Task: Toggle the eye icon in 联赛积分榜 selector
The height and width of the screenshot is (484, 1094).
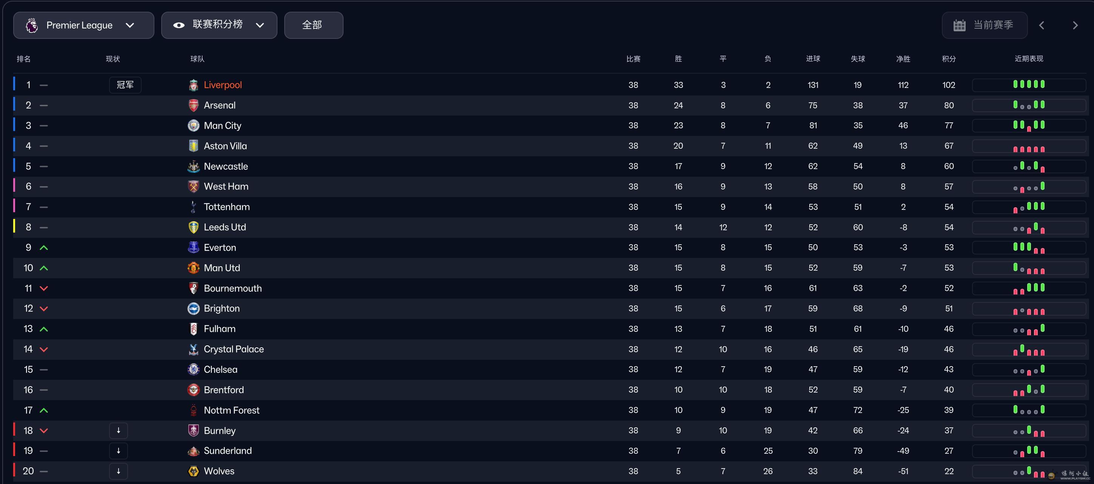Action: [179, 25]
